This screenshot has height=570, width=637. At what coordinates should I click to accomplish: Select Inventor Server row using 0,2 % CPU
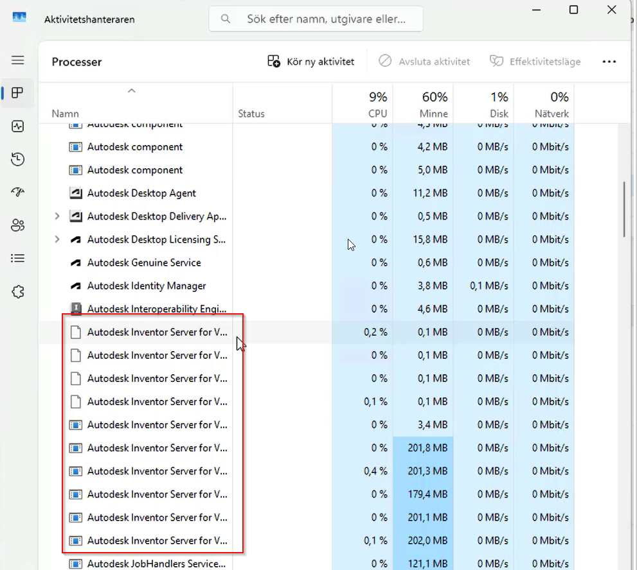[307, 332]
